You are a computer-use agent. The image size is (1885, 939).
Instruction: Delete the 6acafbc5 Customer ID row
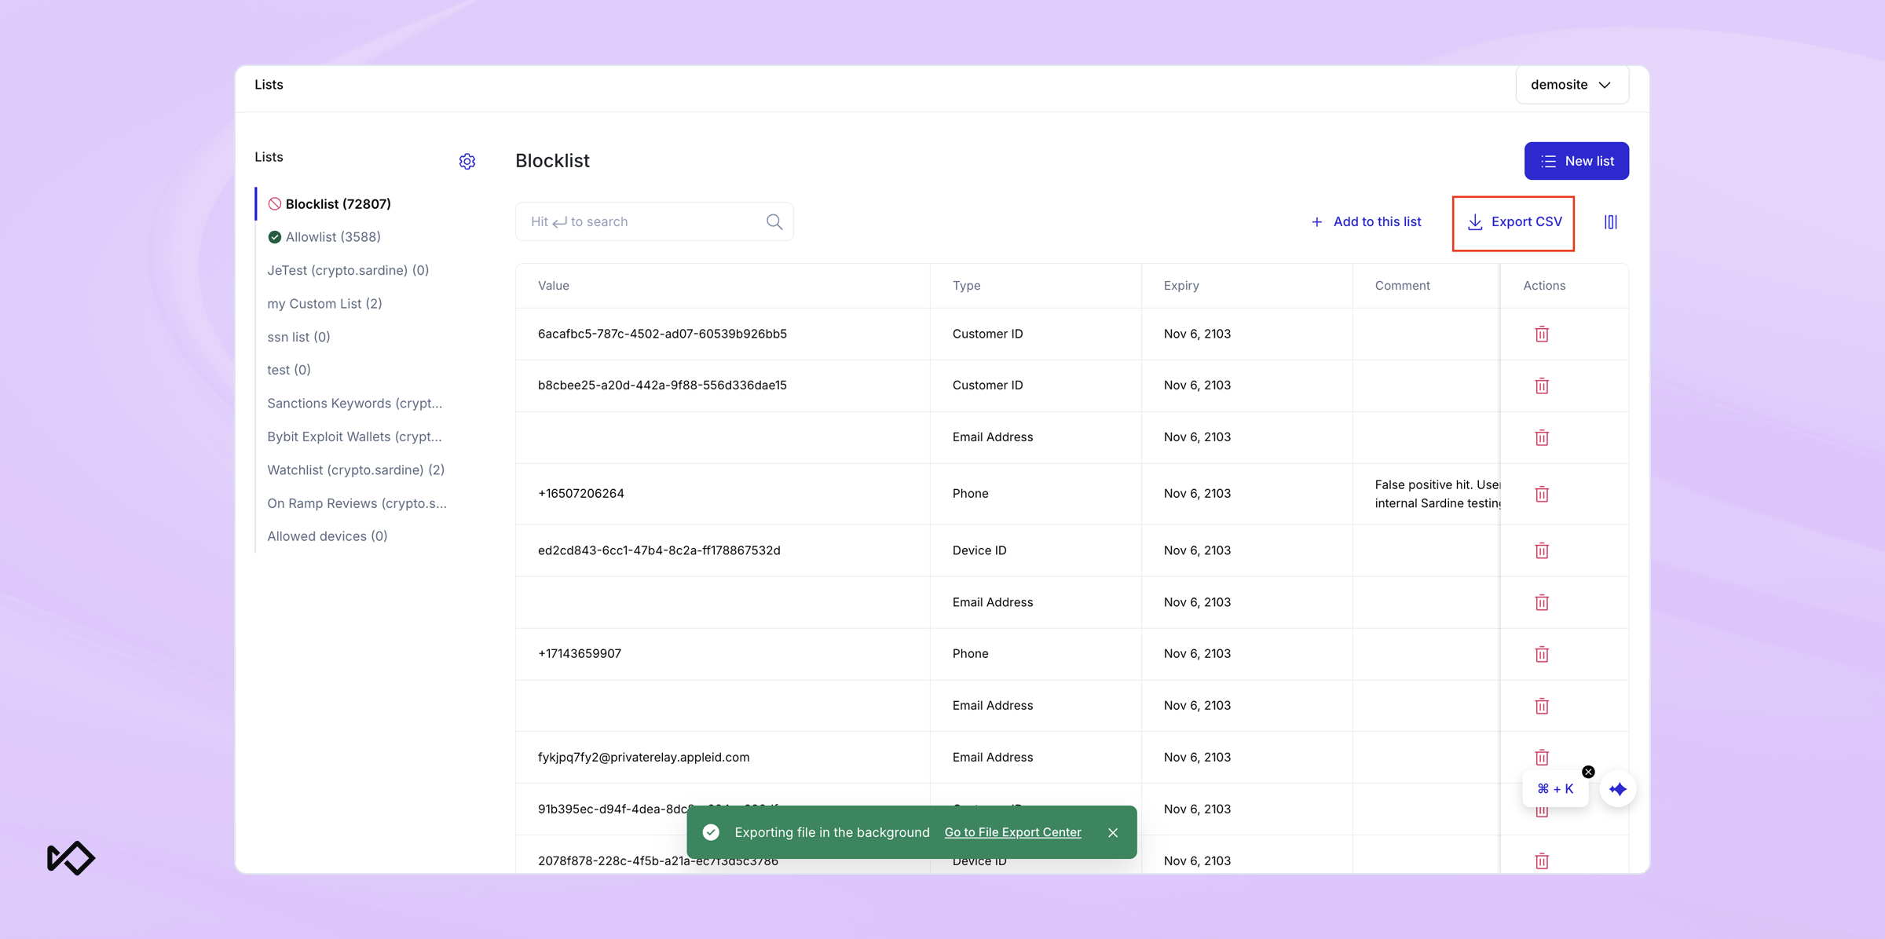tap(1542, 334)
